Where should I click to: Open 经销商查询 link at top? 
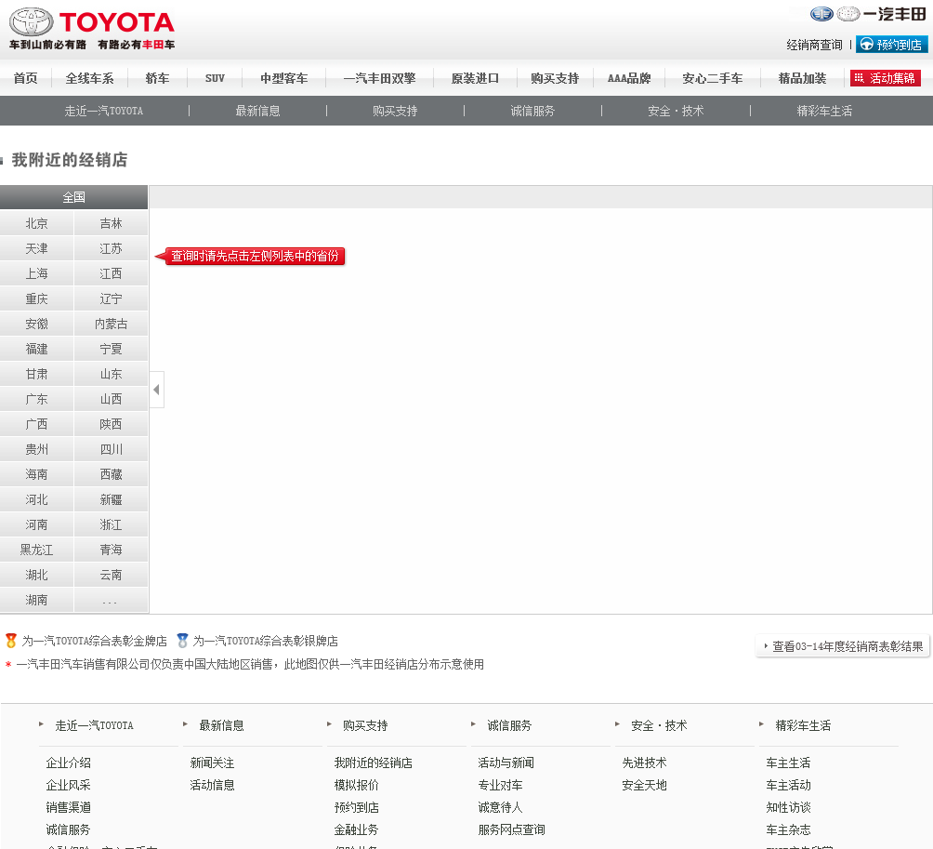coord(814,45)
